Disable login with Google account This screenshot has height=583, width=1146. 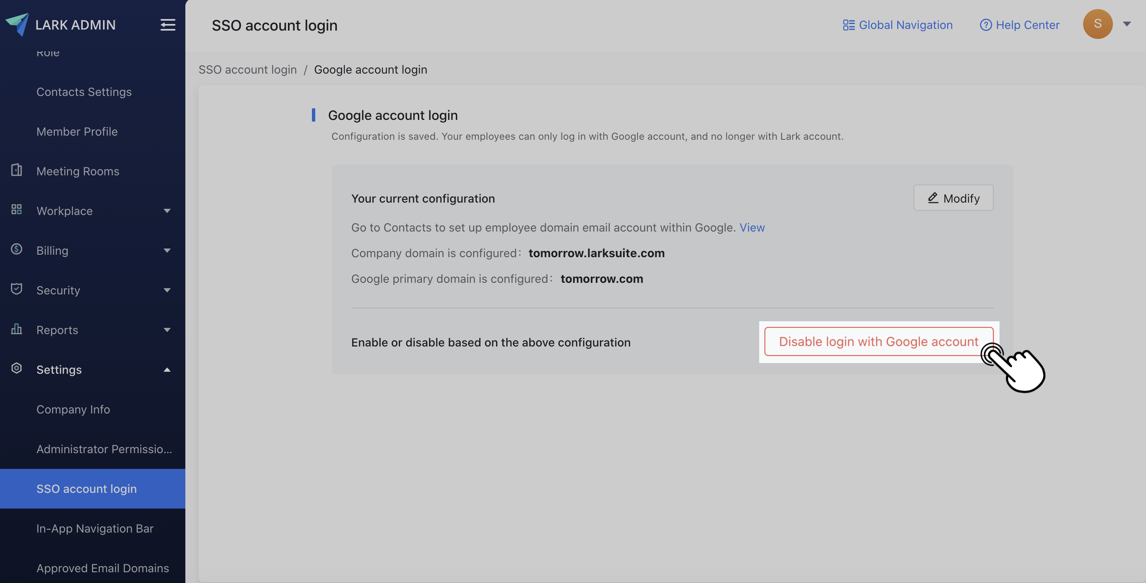coord(878,342)
